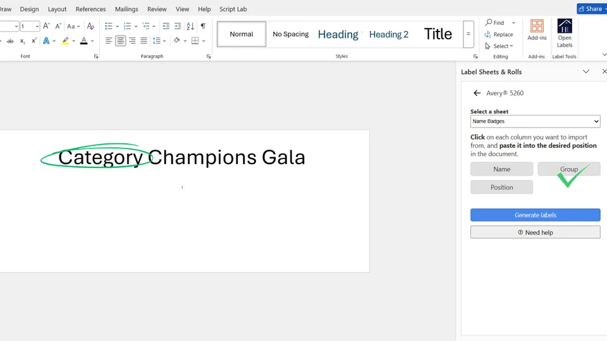The width and height of the screenshot is (607, 341).
Task: Open the font size dropdown
Action: tap(37, 27)
